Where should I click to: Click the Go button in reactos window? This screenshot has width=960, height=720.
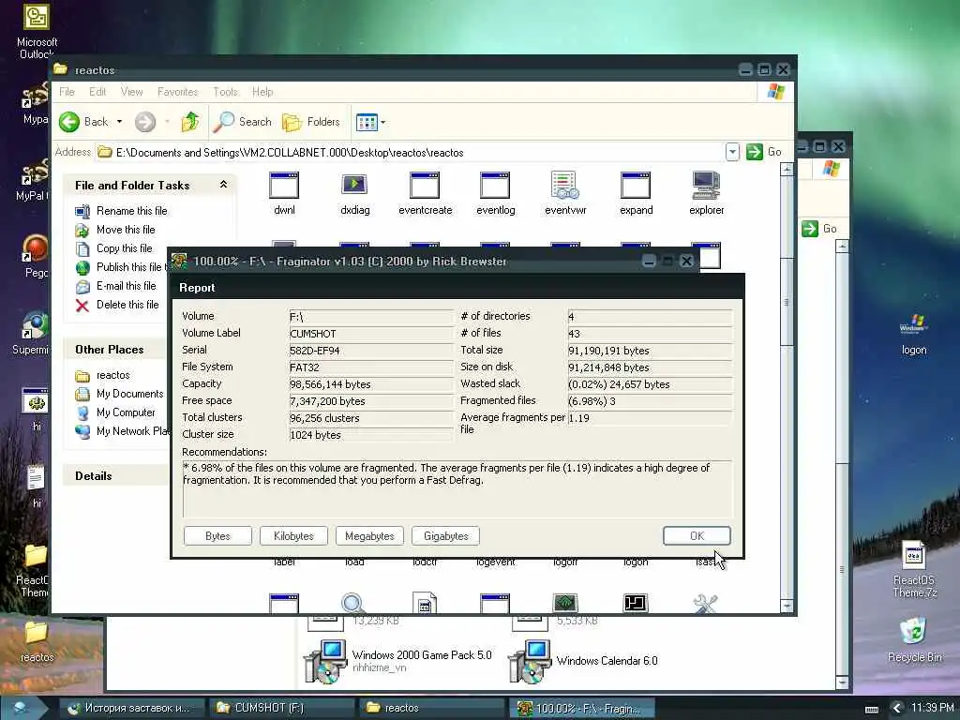[x=764, y=152]
